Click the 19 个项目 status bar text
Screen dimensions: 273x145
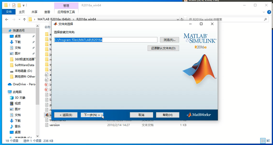pyautogui.click(x=12, y=141)
